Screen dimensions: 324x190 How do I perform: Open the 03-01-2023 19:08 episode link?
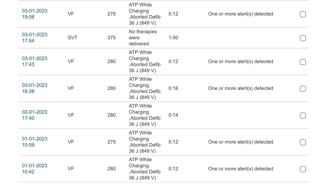coord(34,14)
